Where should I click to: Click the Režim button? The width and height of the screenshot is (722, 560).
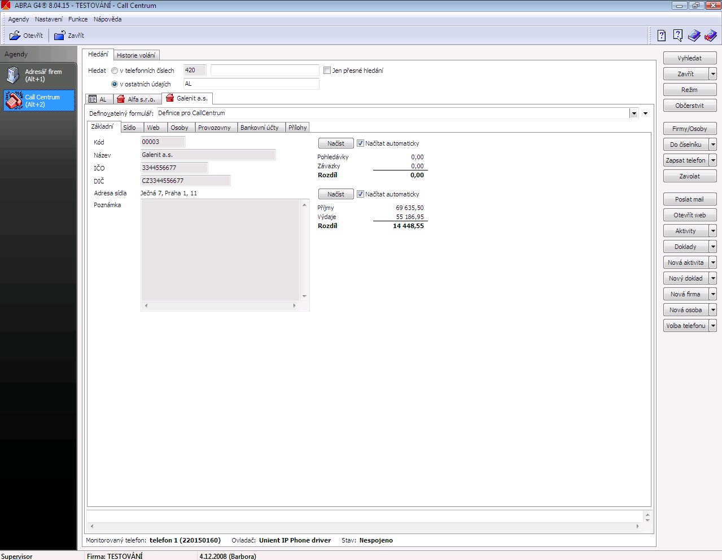tap(690, 90)
